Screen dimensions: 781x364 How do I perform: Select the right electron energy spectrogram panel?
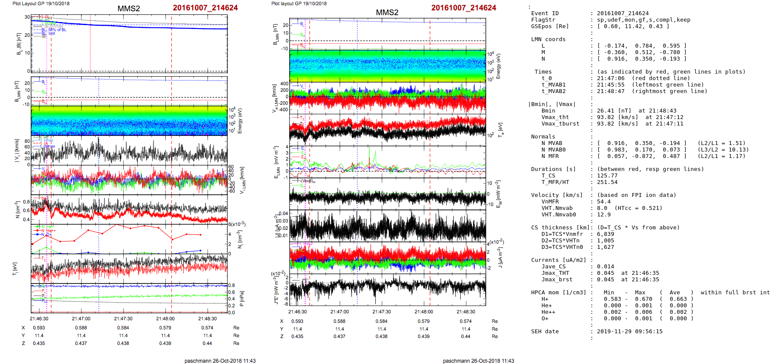pyautogui.click(x=387, y=66)
